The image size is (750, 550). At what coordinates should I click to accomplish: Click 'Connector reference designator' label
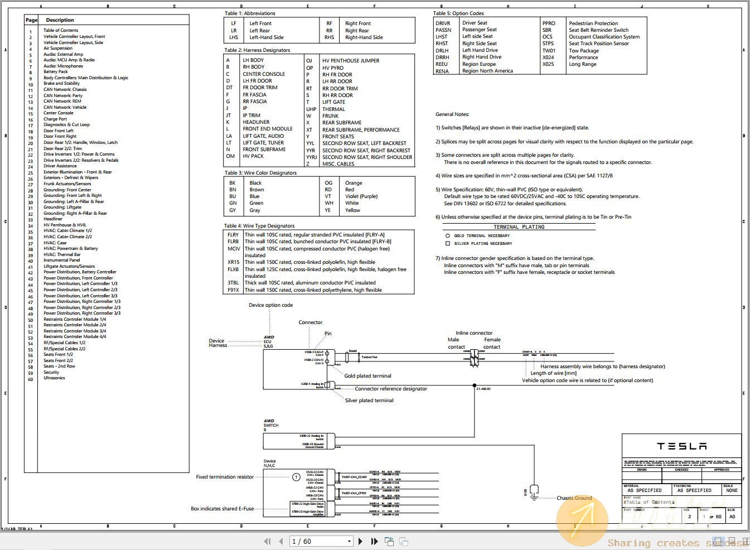coord(391,389)
